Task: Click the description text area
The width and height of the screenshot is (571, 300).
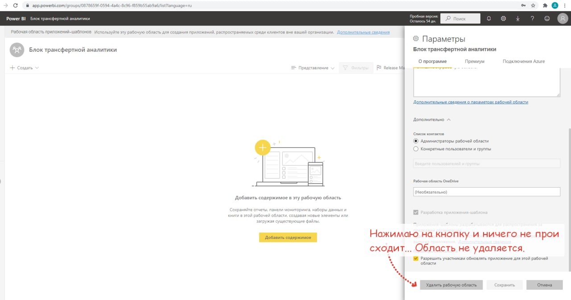Action: point(487,82)
